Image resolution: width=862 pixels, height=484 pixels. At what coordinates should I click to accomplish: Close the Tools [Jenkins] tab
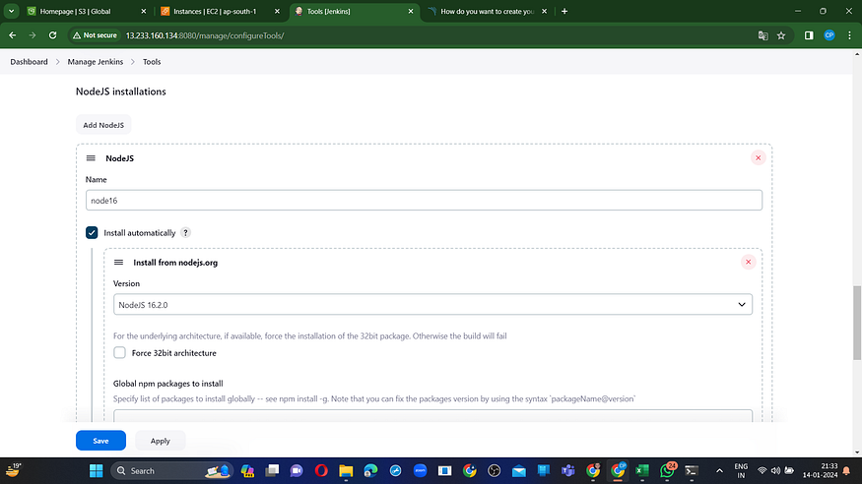[x=411, y=11]
